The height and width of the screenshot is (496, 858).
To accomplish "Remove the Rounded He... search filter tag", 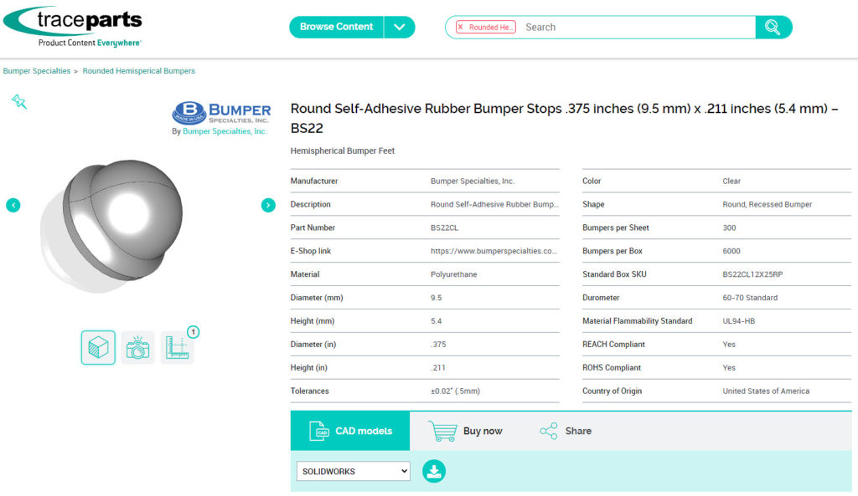I will click(x=461, y=28).
